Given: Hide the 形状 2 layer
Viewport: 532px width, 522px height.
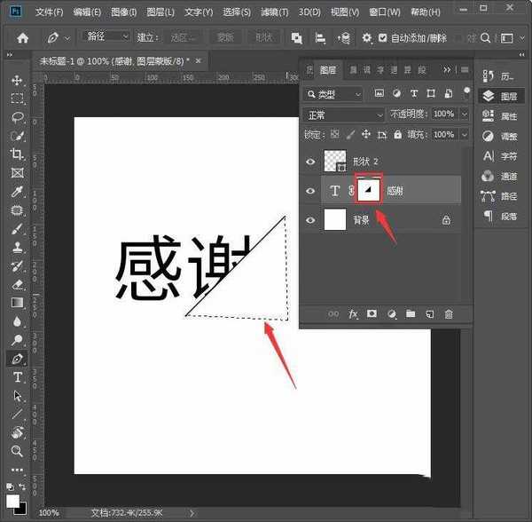Looking at the screenshot, I should click(x=310, y=162).
